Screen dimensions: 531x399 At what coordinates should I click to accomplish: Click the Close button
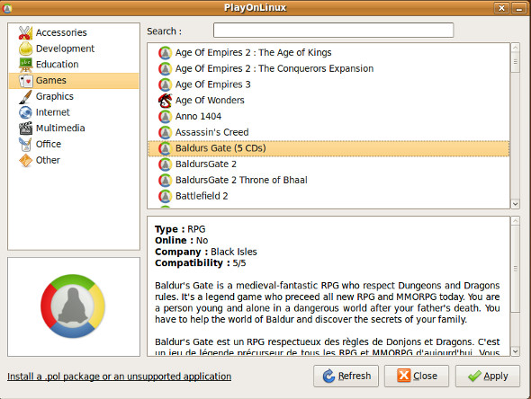pyautogui.click(x=417, y=376)
